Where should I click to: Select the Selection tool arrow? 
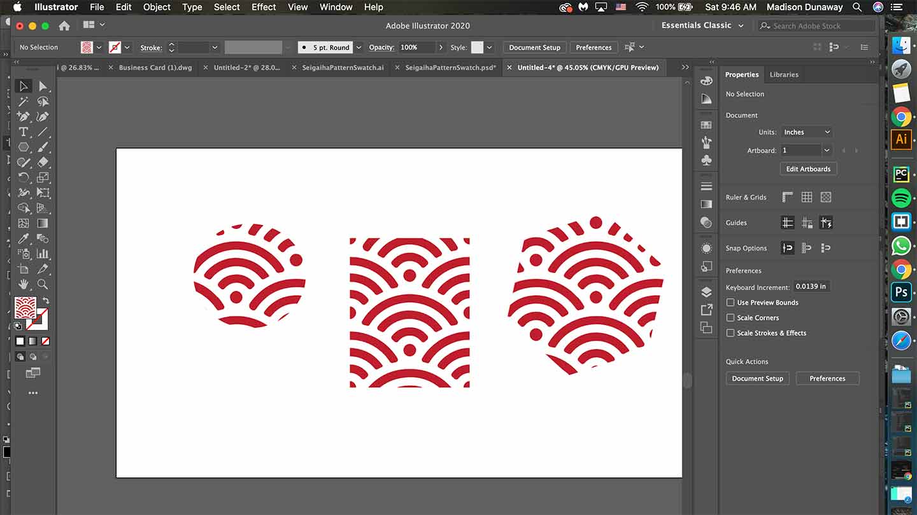coord(24,86)
